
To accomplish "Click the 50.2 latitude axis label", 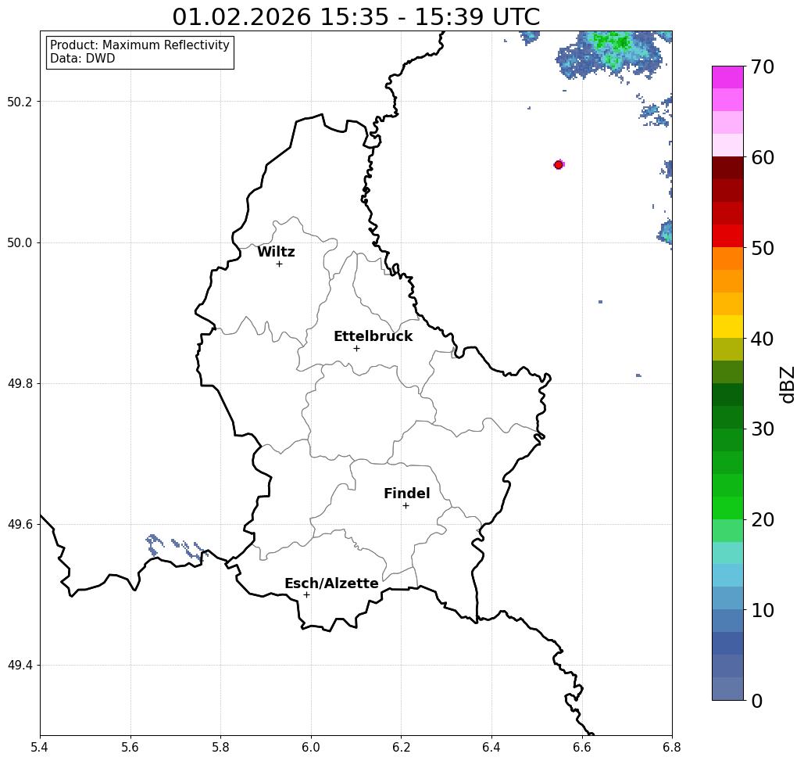I will click(20, 102).
